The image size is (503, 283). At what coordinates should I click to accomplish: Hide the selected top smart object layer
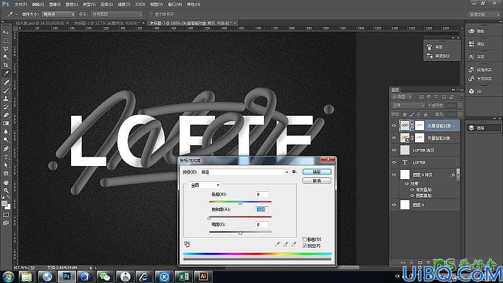(x=394, y=126)
